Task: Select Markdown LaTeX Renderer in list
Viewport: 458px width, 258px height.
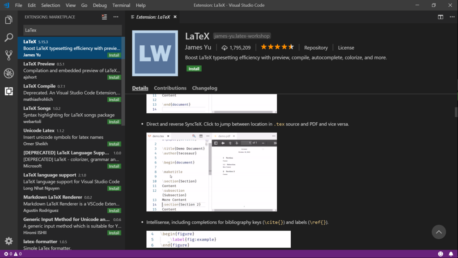Action: point(72,204)
